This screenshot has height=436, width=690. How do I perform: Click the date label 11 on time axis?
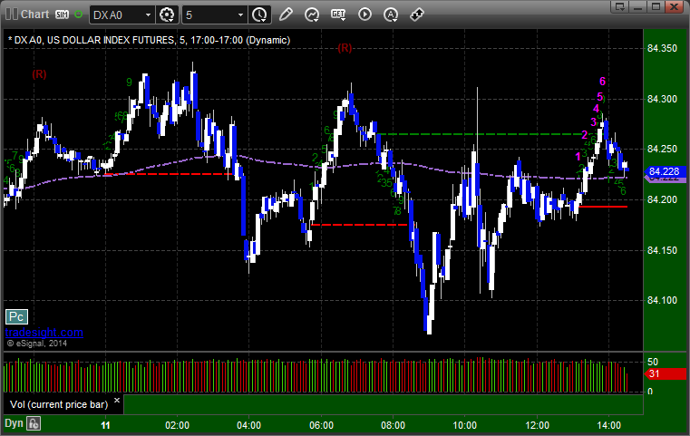(105, 425)
